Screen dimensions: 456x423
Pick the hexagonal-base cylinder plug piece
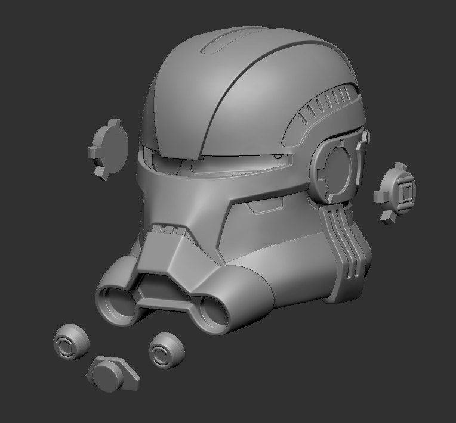[113, 375]
